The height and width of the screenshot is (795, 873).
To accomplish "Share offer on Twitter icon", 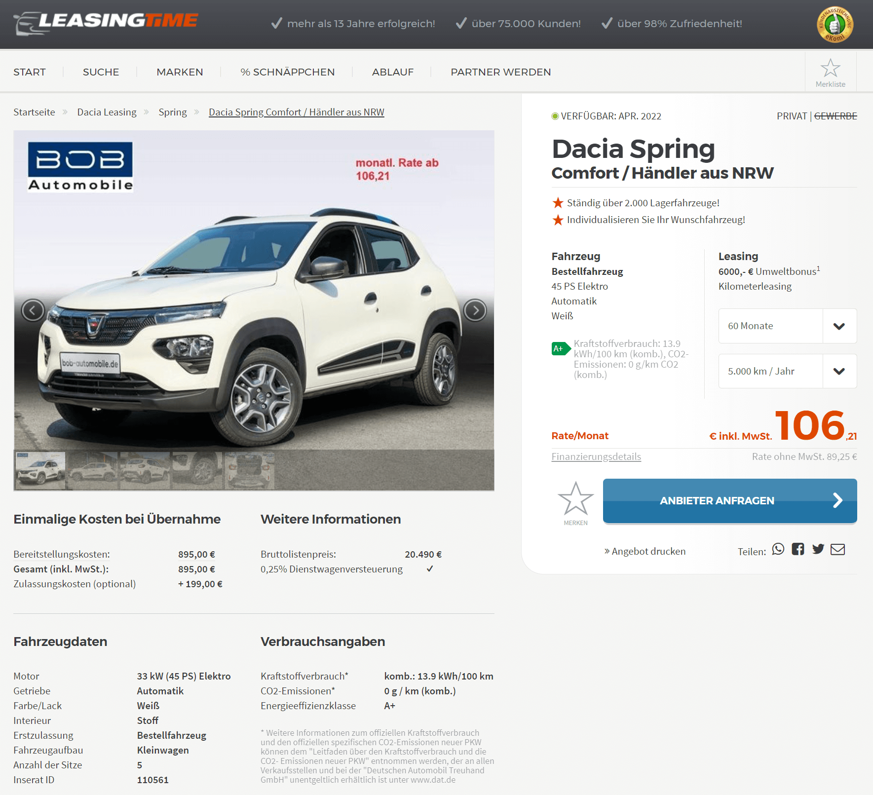I will pyautogui.click(x=818, y=549).
